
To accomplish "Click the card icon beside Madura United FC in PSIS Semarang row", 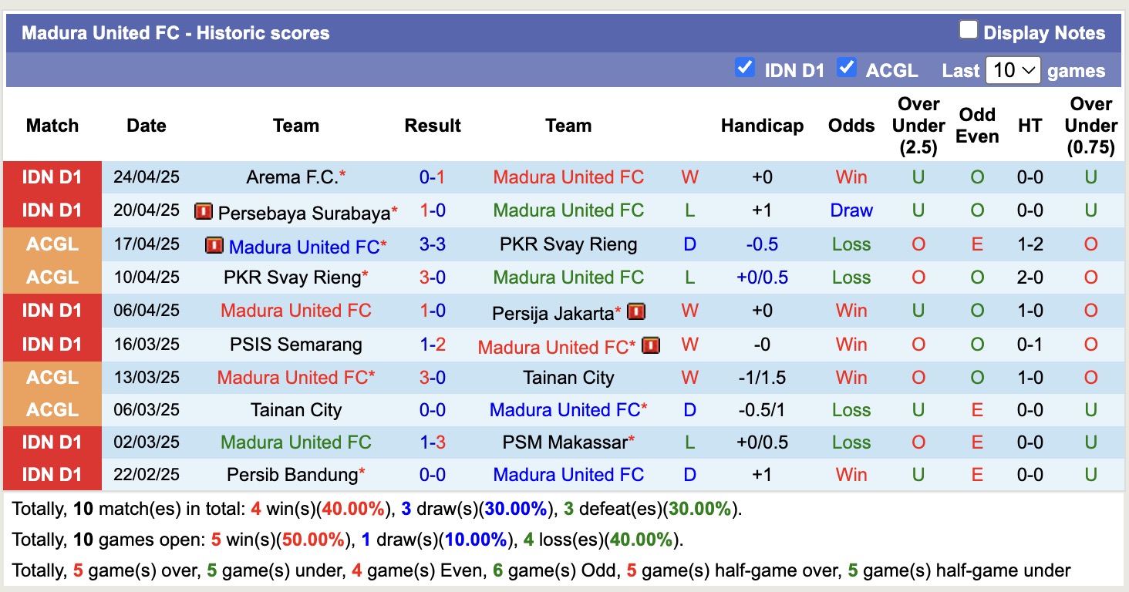I will [x=650, y=345].
